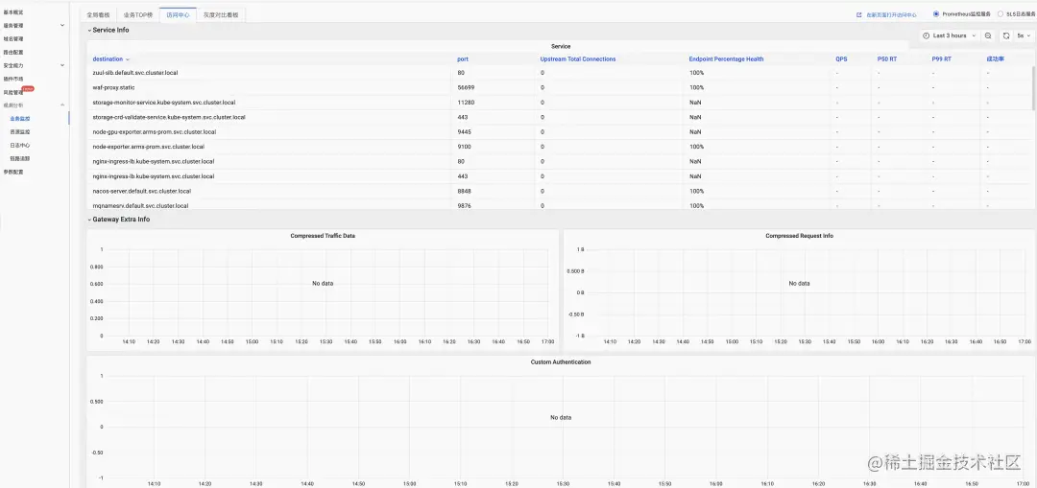
Task: Open 路由配置 in the sidebar
Action: pos(13,52)
